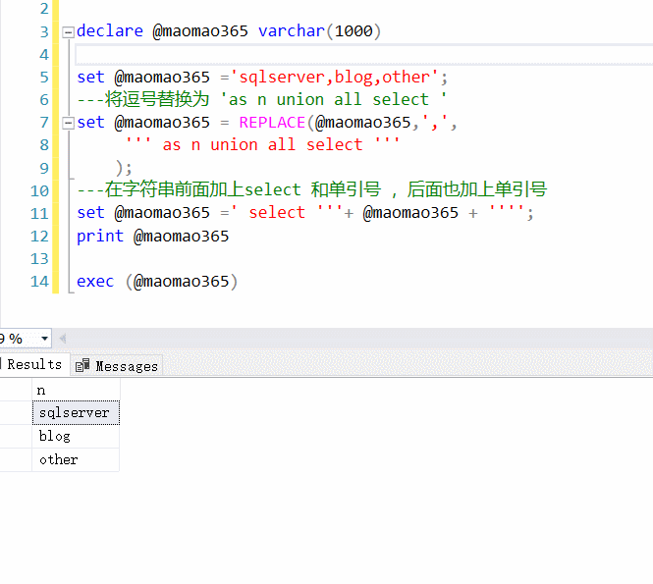Open the editor zoom percentage dropdown

(44, 339)
